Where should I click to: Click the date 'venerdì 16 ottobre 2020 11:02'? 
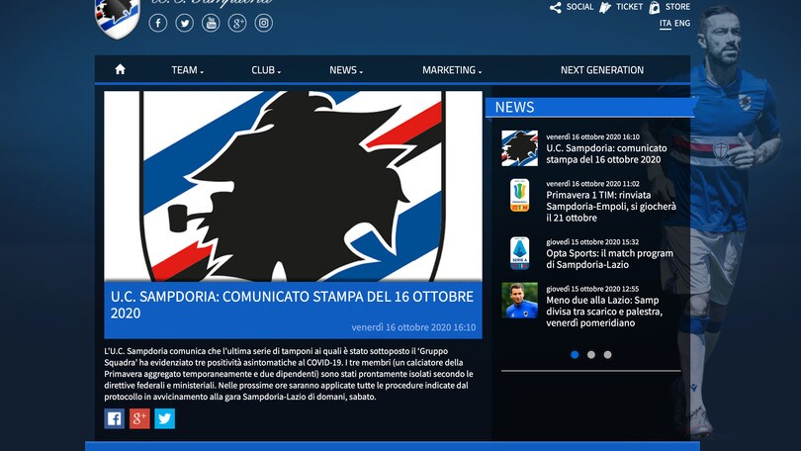592,184
